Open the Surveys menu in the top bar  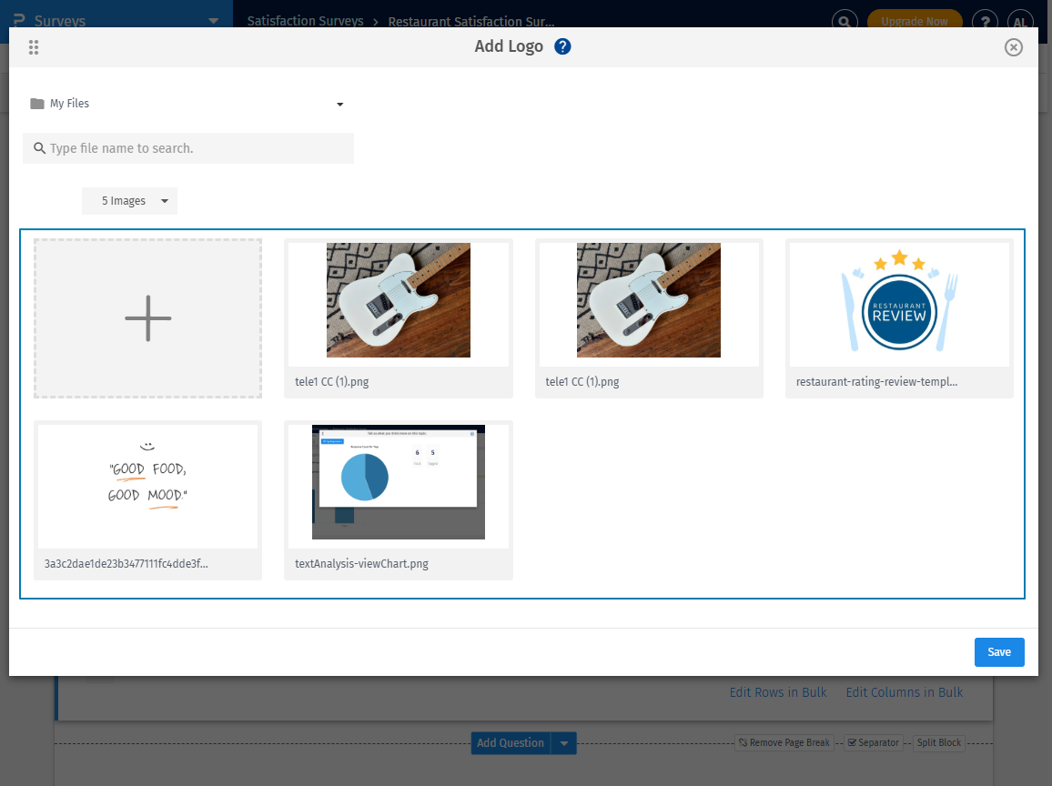[x=214, y=19]
